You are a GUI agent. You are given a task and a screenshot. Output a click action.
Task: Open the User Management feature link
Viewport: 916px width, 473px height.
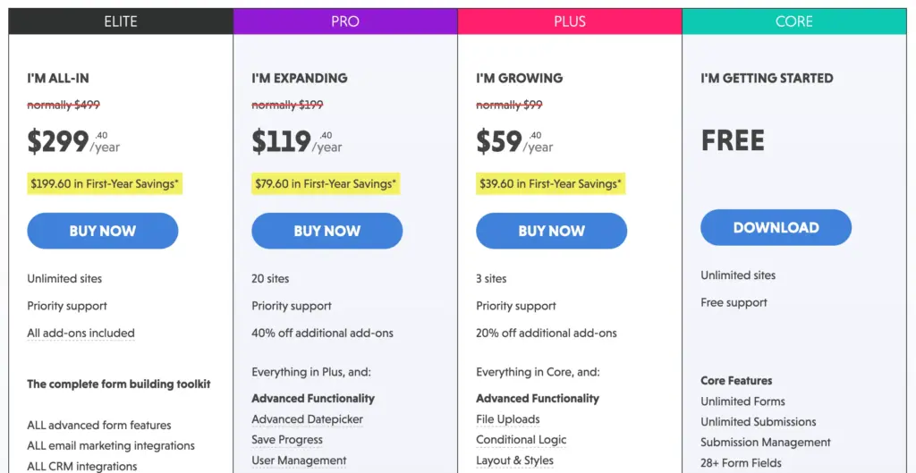pyautogui.click(x=299, y=460)
